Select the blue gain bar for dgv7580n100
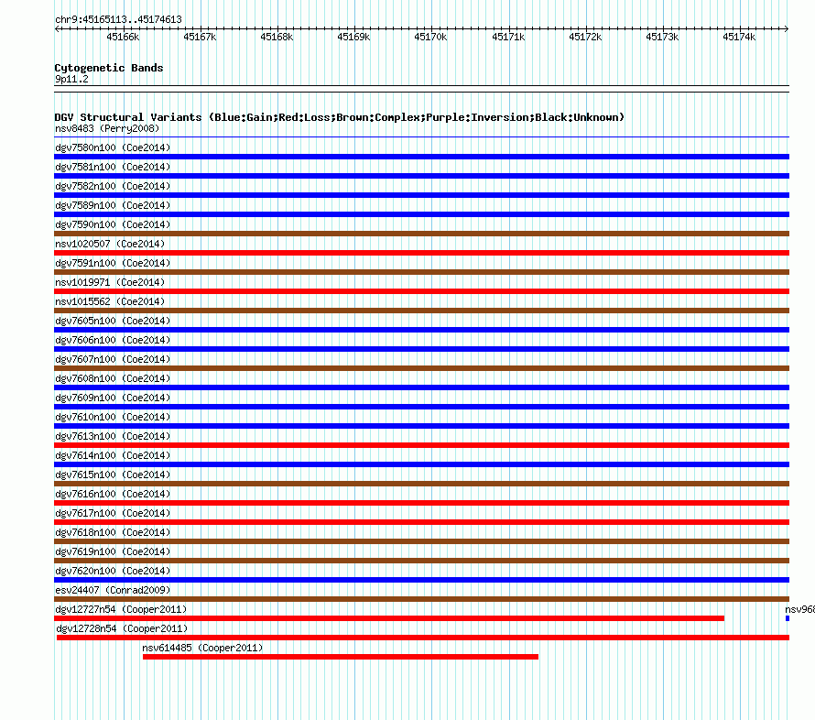This screenshot has width=815, height=720. [421, 157]
